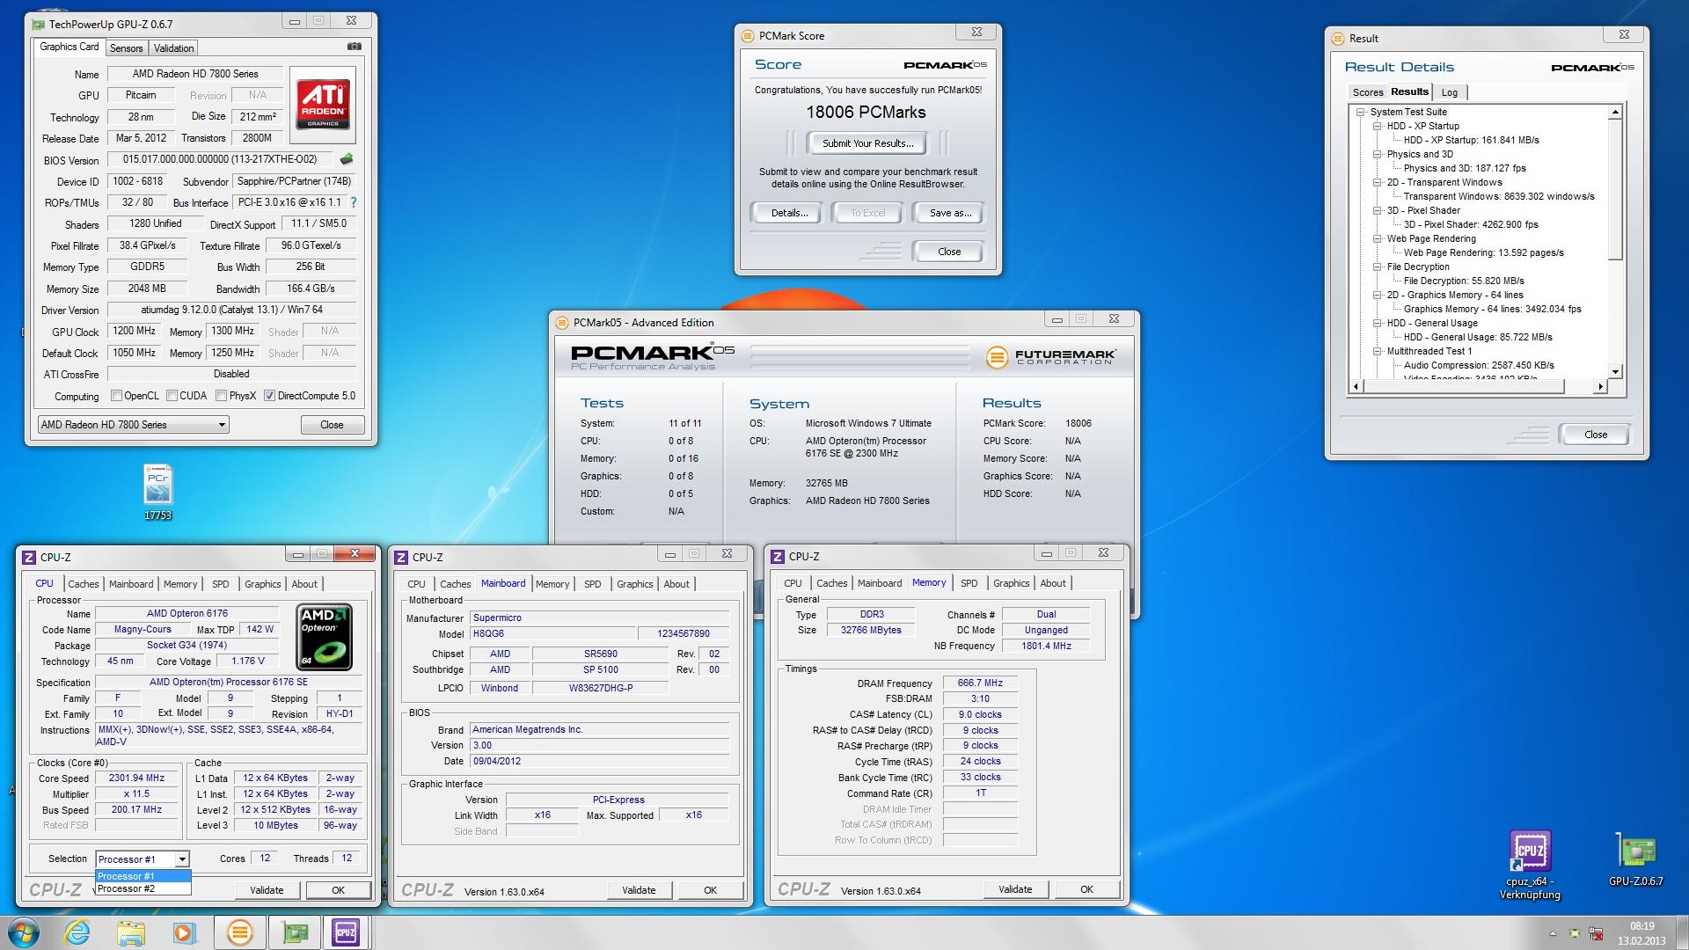Switch to the Sensors tab in GPU-Z
Viewport: 1689px width, 950px height.
click(126, 48)
